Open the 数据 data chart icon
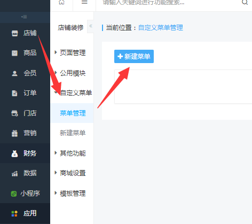The width and height of the screenshot is (252, 224). pyautogui.click(x=14, y=173)
